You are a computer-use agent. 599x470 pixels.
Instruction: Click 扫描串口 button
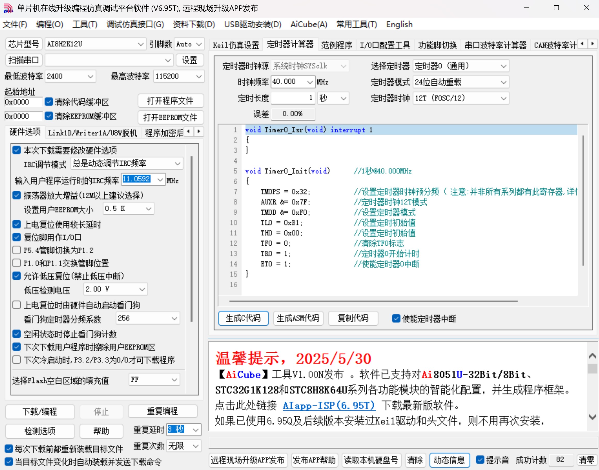23,60
